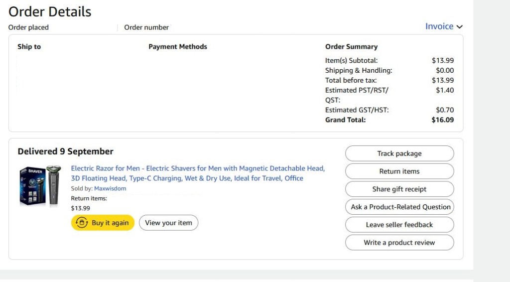Click the Payment Methods heading

click(178, 47)
